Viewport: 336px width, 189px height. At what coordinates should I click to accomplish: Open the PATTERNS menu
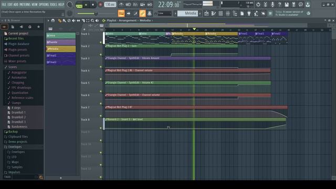click(x=25, y=5)
